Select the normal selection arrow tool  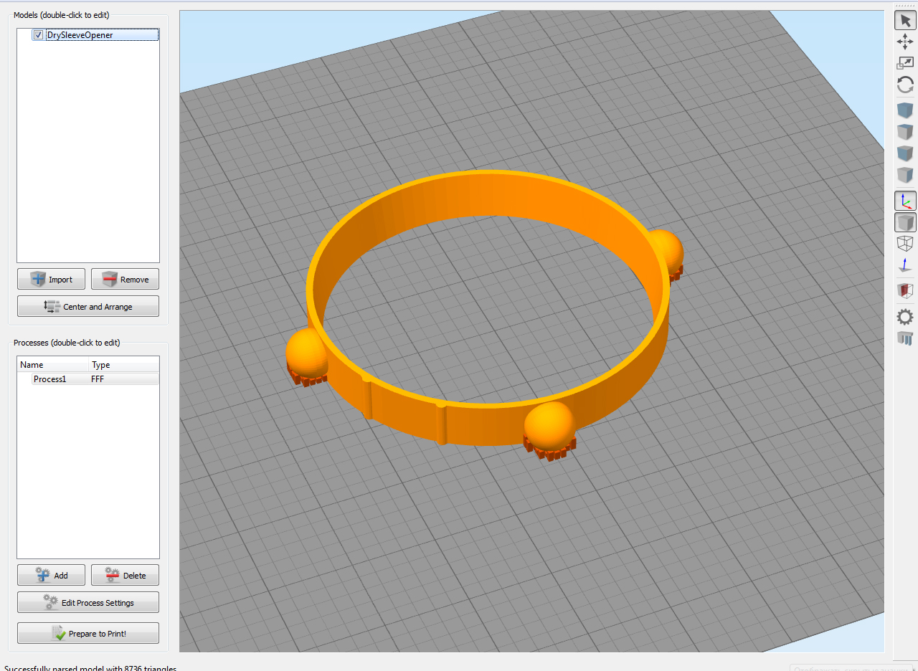coord(905,19)
